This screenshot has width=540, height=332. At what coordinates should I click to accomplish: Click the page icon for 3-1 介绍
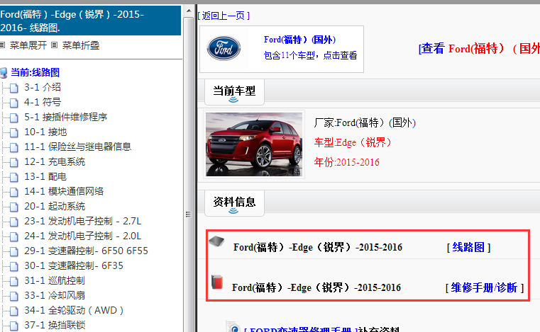pos(13,88)
